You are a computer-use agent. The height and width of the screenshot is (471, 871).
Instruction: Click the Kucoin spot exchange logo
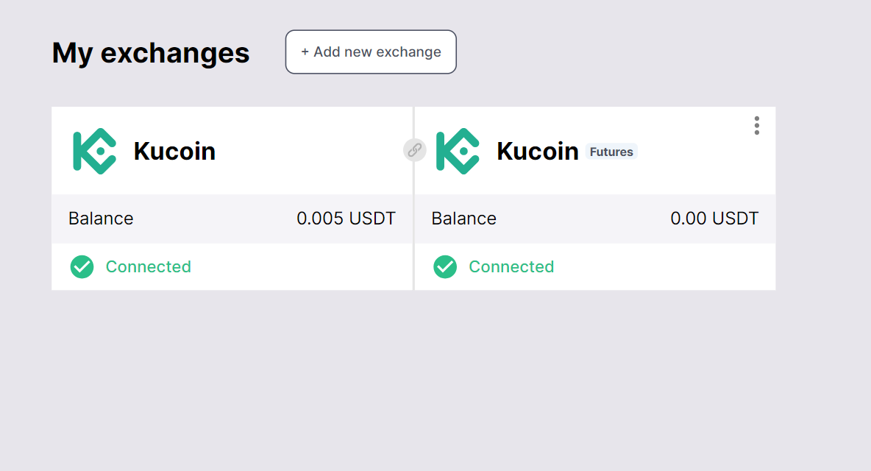(x=94, y=151)
